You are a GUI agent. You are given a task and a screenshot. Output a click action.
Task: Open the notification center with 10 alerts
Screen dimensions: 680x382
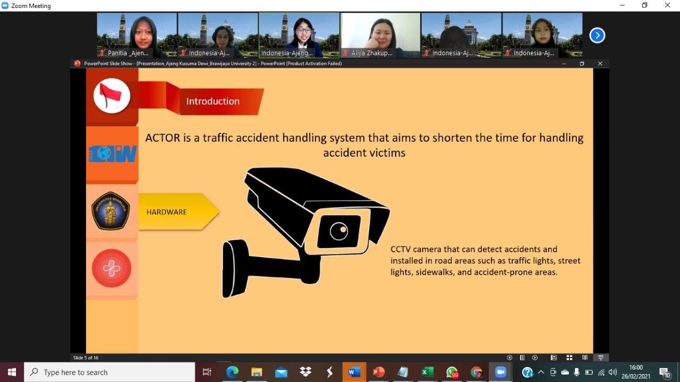click(x=665, y=372)
